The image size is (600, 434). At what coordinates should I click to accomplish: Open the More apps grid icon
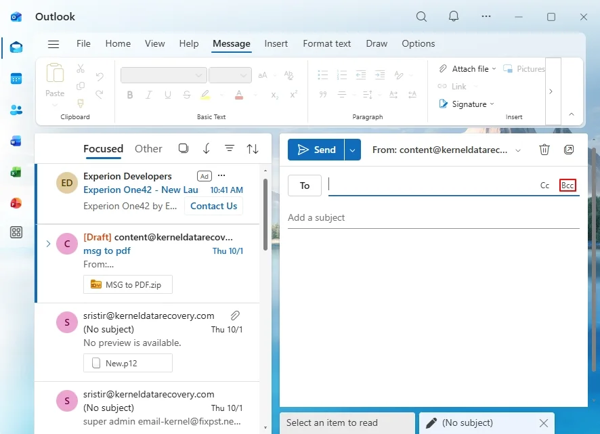(16, 232)
